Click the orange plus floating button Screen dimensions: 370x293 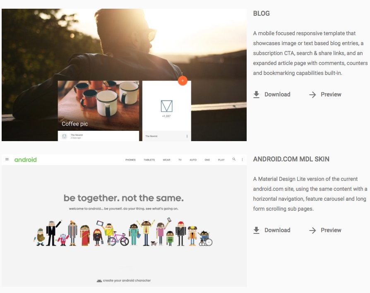point(183,81)
